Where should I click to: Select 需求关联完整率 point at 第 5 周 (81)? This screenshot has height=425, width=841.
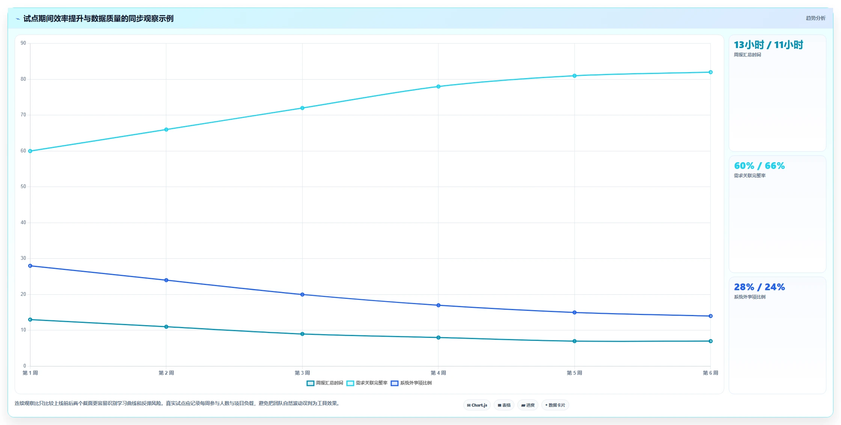(574, 76)
